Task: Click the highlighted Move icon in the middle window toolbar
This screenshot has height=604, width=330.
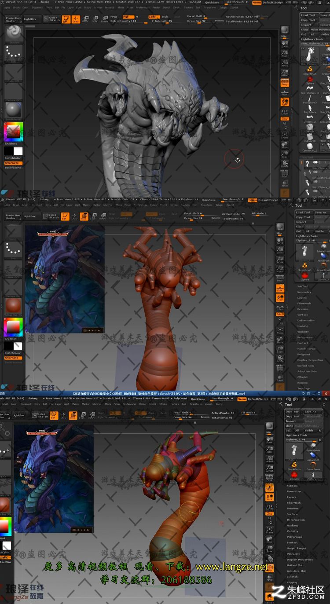Action: tap(84, 216)
